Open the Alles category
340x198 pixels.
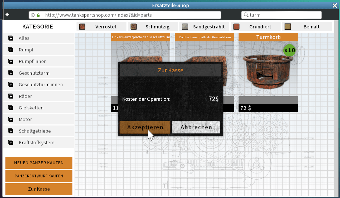point(24,38)
